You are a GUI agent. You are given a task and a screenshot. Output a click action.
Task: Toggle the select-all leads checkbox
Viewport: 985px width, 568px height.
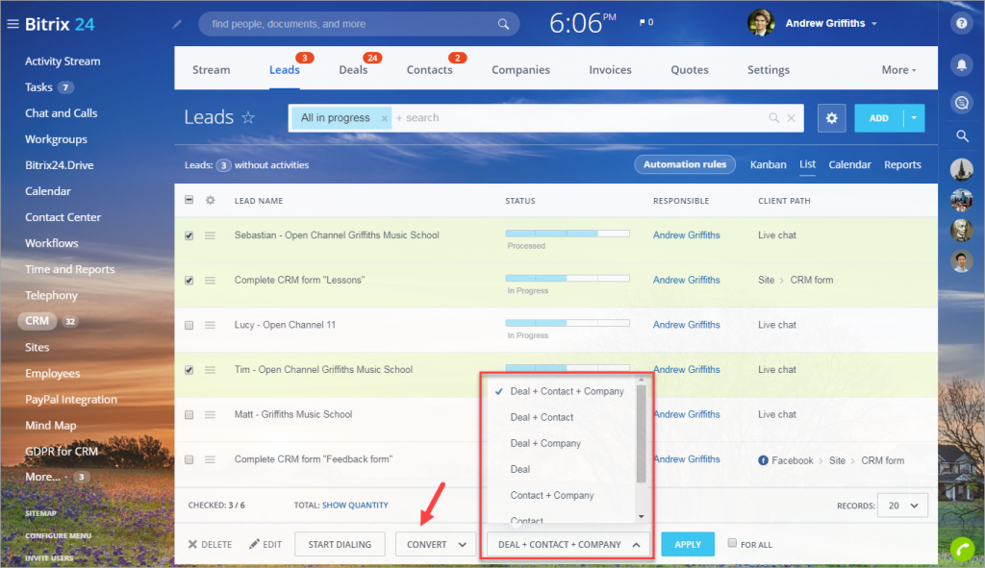189,200
